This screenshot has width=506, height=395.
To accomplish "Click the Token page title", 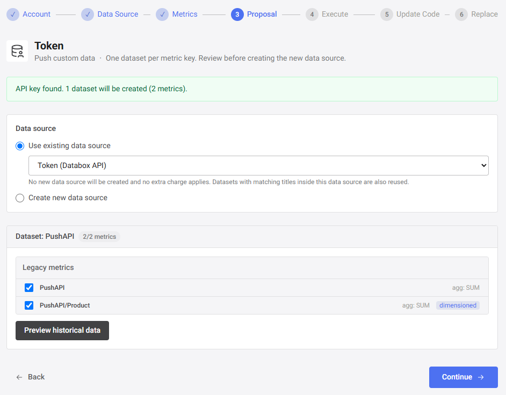I will point(49,46).
